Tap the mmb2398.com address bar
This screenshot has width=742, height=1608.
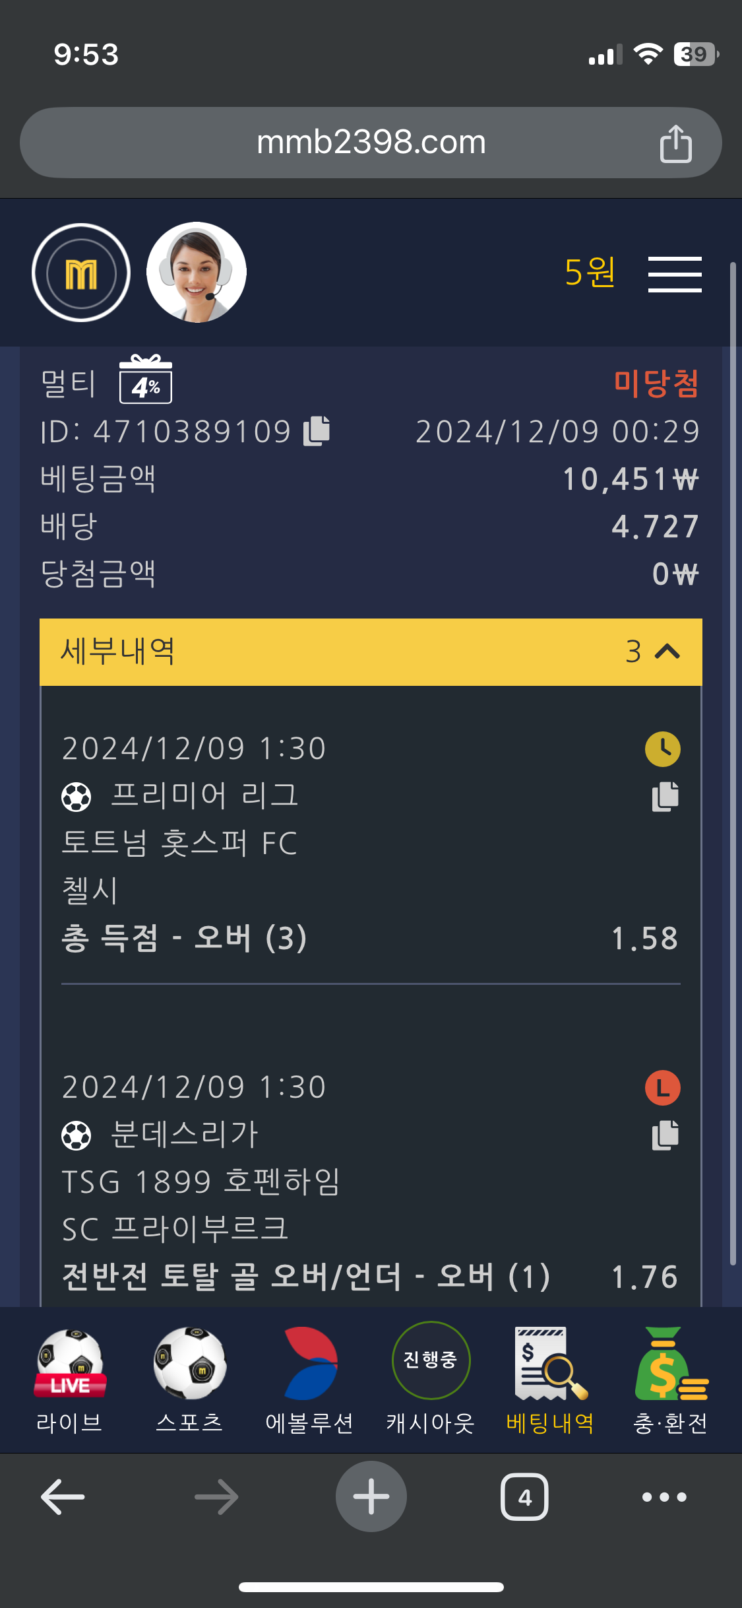tap(371, 143)
